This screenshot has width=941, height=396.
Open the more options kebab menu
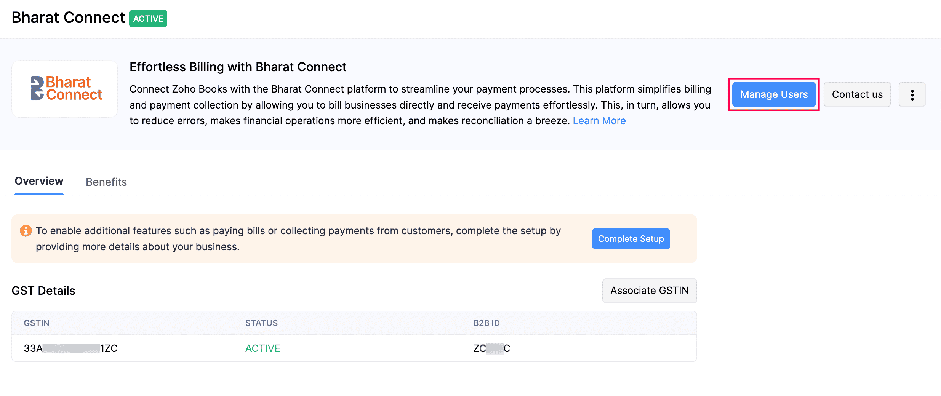coord(912,94)
